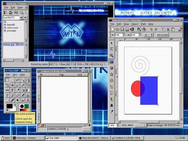188x141 pixels.
Task: Open the pt units dropdown in Inkscape
Action: [149, 35]
